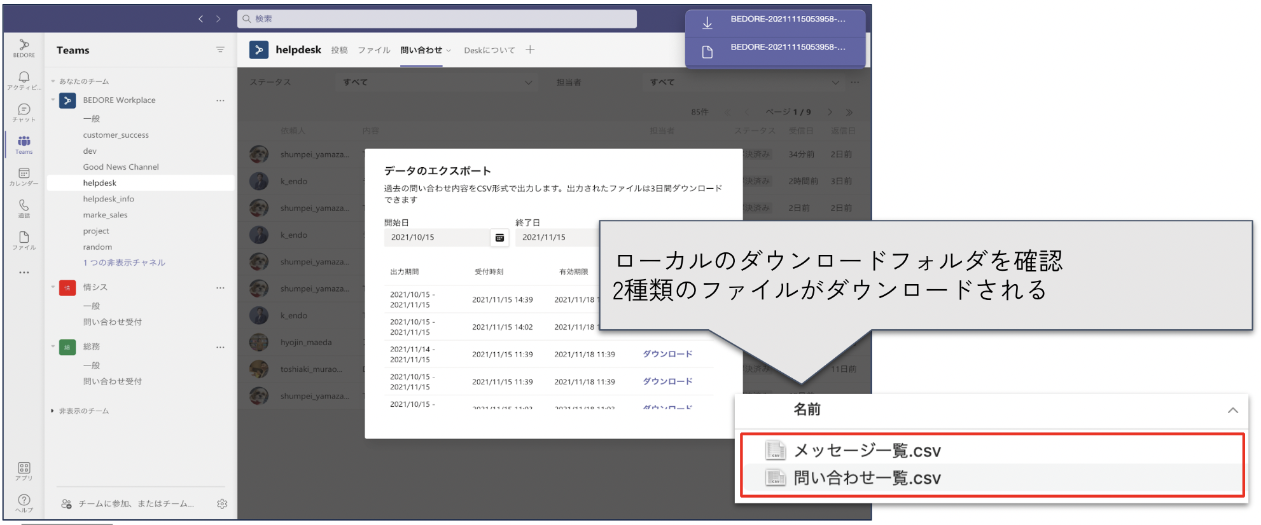This screenshot has height=525, width=1261.
Task: Click the file icon in the download popup
Action: point(707,51)
